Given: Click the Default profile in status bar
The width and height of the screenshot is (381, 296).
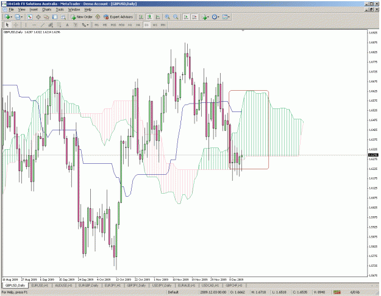Looking at the screenshot, I should 173,292.
